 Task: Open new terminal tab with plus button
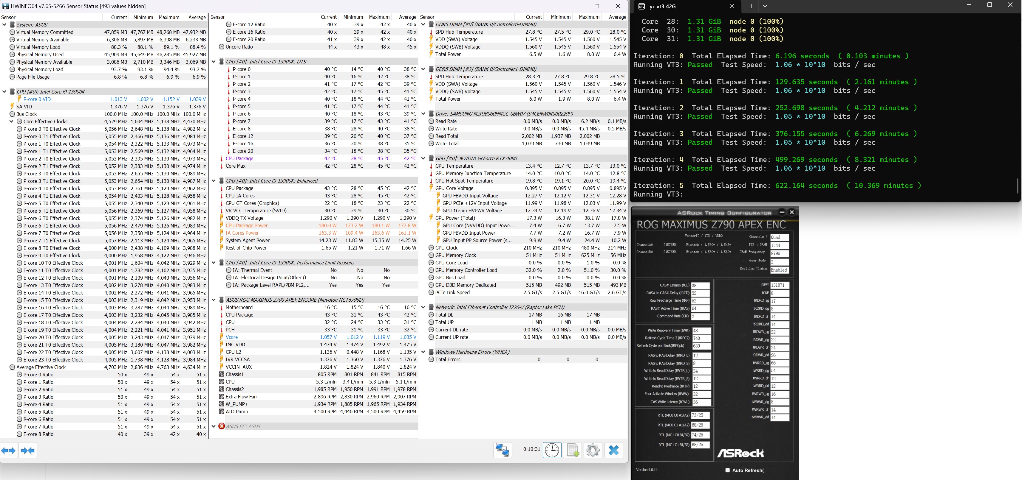click(751, 6)
